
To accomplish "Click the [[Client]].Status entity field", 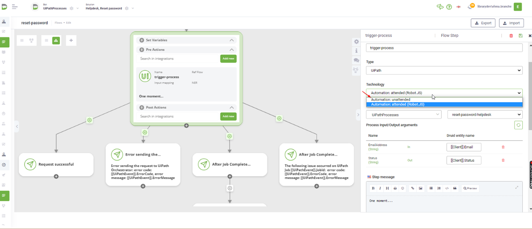I will [x=464, y=160].
